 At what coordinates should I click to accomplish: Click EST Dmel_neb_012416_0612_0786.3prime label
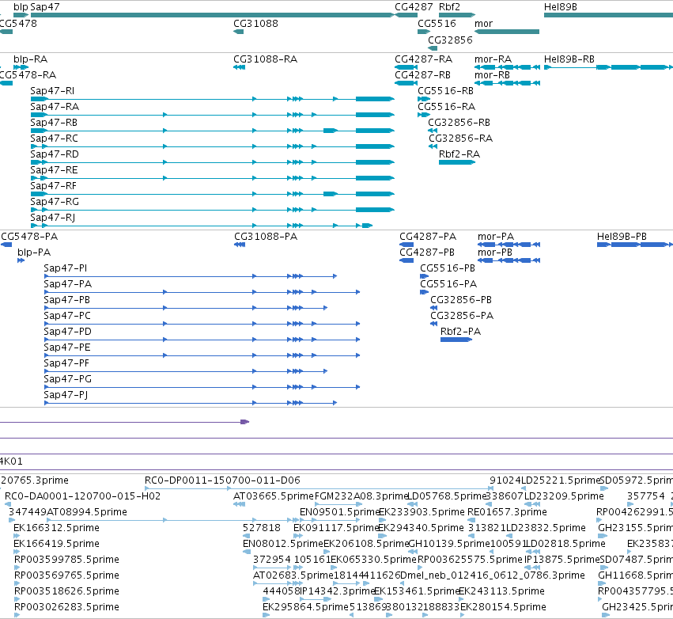point(493,575)
